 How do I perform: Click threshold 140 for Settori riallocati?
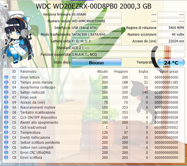point(145,92)
